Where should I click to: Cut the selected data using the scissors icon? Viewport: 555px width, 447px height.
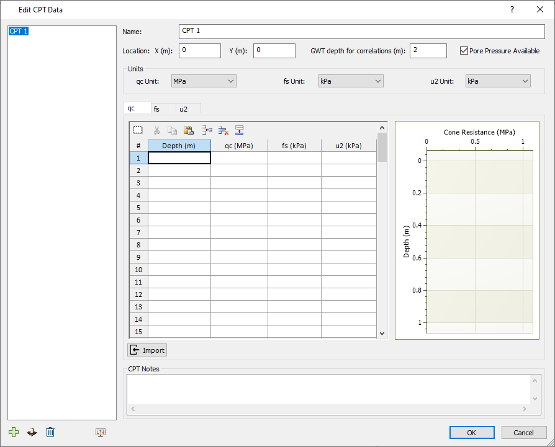coord(156,130)
